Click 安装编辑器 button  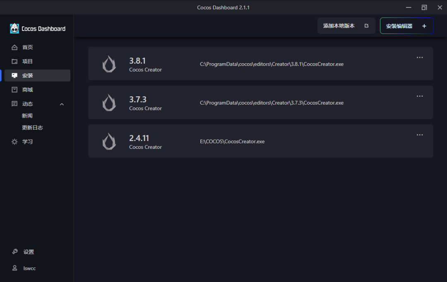406,26
